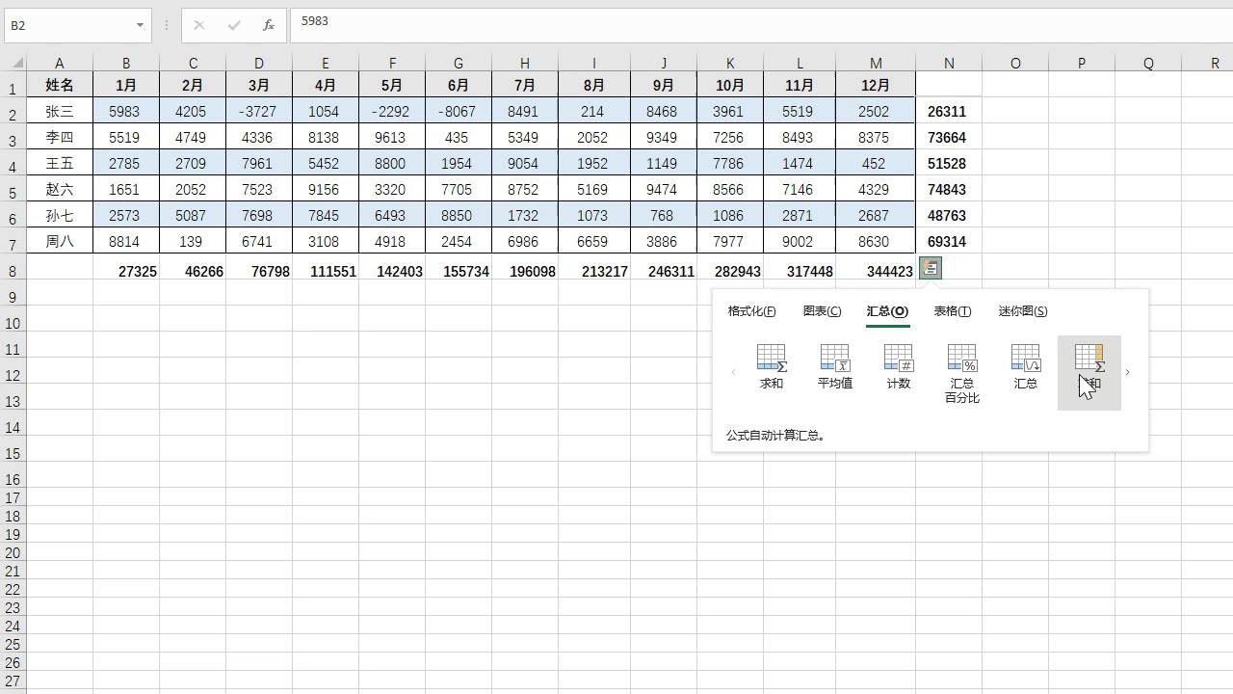Click the Select All corner triangle

pyautogui.click(x=17, y=64)
